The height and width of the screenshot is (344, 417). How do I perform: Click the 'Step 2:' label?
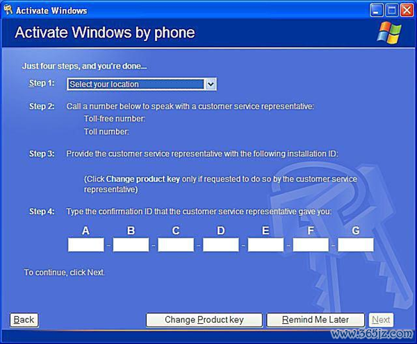click(42, 106)
